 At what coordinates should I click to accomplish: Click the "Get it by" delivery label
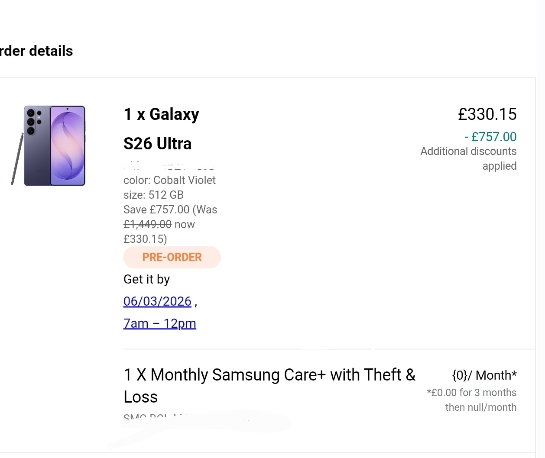146,279
